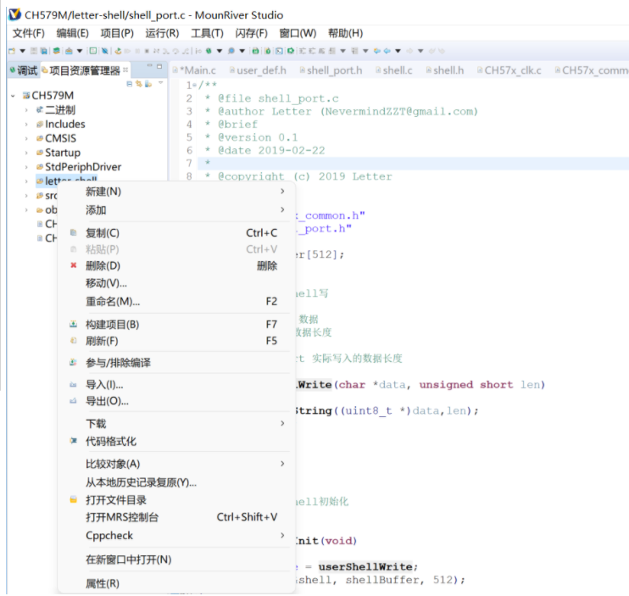Minimize the project explorer panel
Image resolution: width=629 pixels, height=596 pixels.
(x=150, y=66)
